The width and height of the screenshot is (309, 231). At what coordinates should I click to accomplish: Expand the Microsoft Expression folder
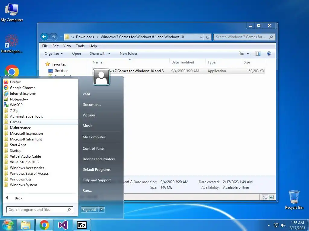40,133
